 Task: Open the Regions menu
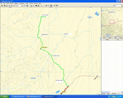tap(16, 3)
